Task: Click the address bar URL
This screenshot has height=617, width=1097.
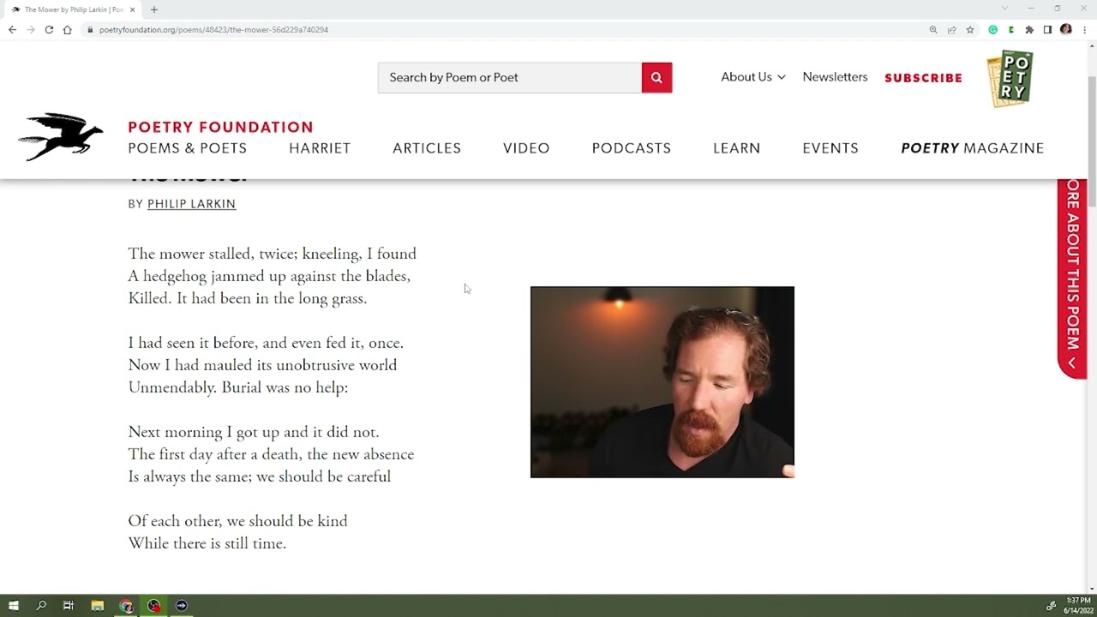Action: coord(213,29)
